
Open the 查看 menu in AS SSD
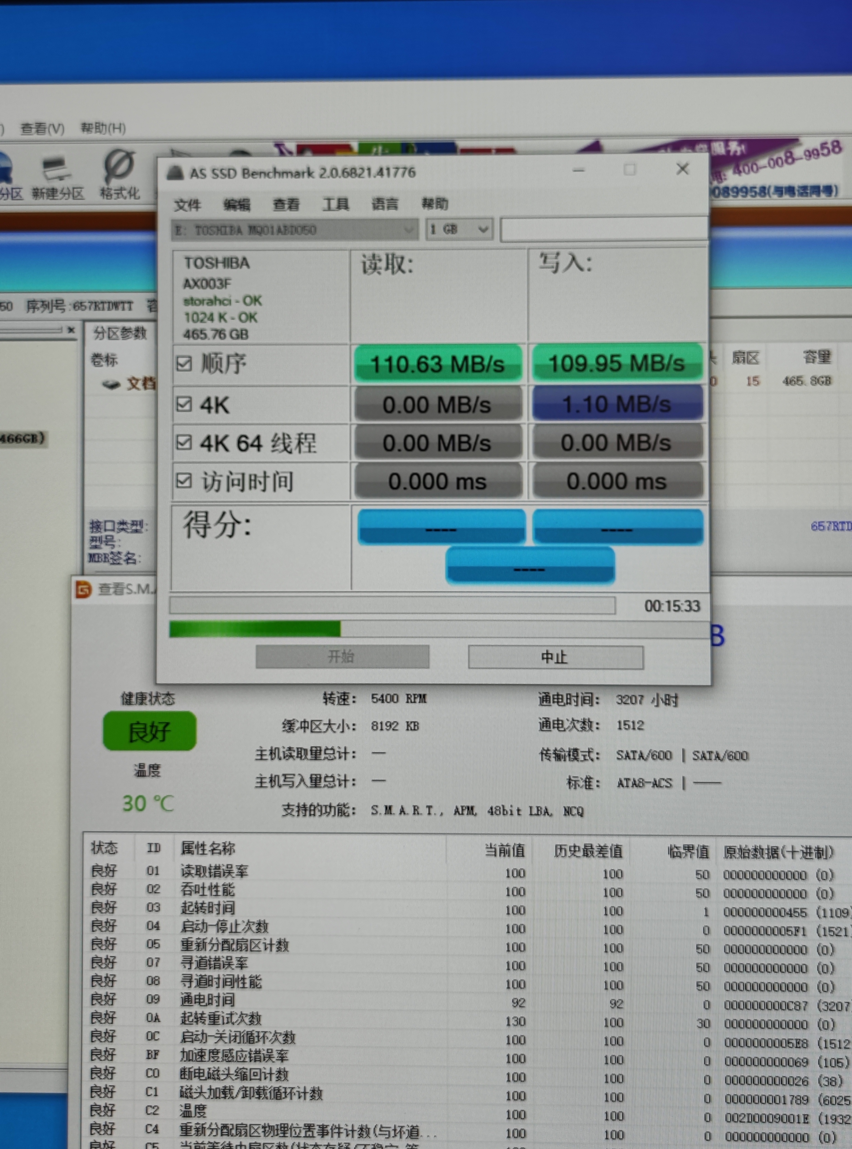click(x=286, y=205)
